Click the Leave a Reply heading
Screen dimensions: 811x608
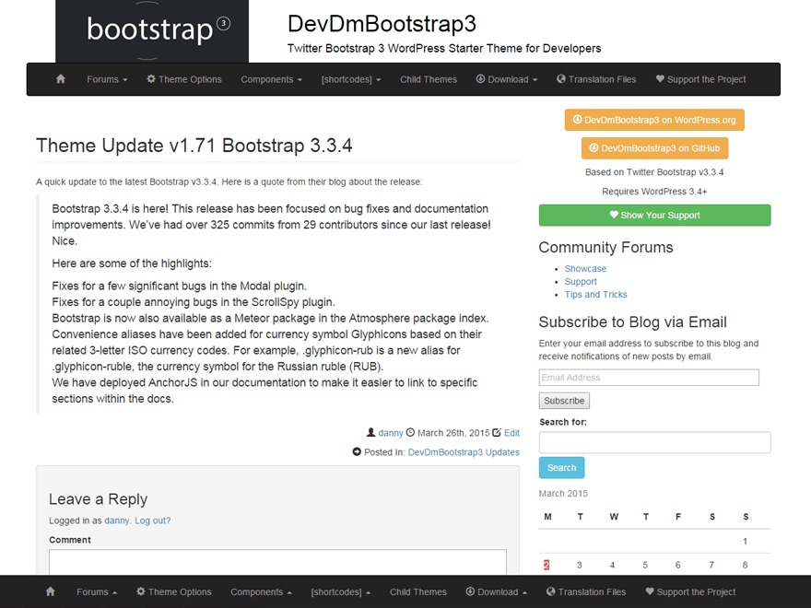[99, 499]
